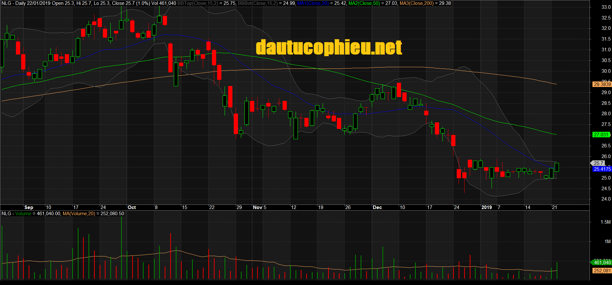The image size is (612, 285).
Task: Click the Sep label on date axis
Action: pos(29,207)
